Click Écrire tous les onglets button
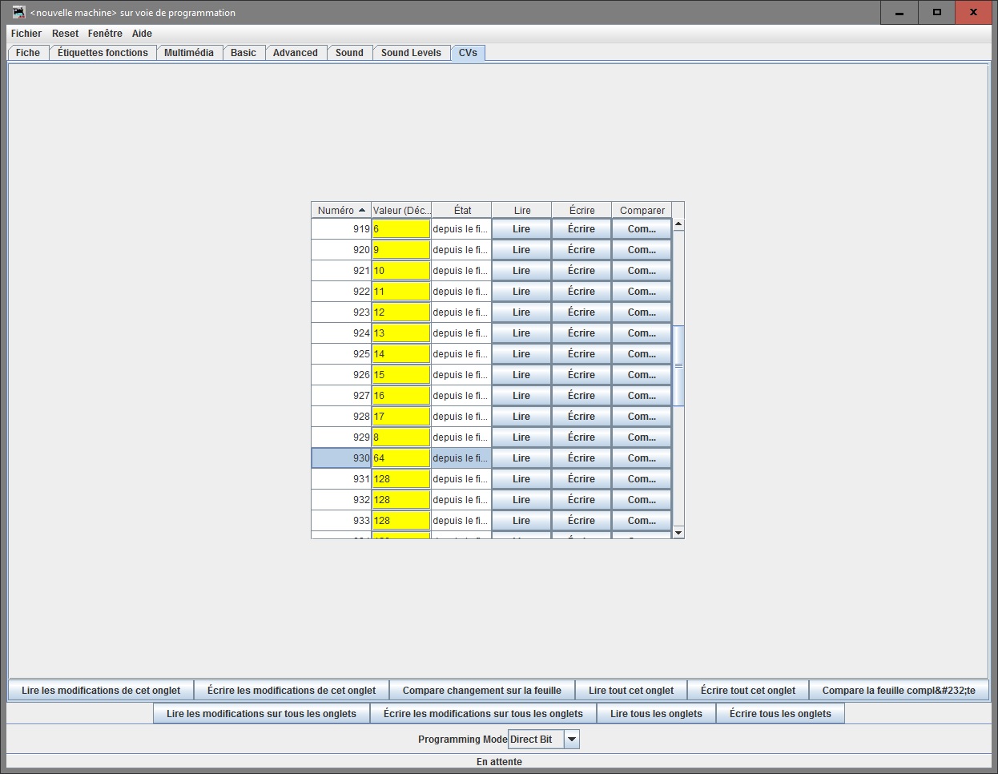998x774 pixels. pyautogui.click(x=780, y=714)
